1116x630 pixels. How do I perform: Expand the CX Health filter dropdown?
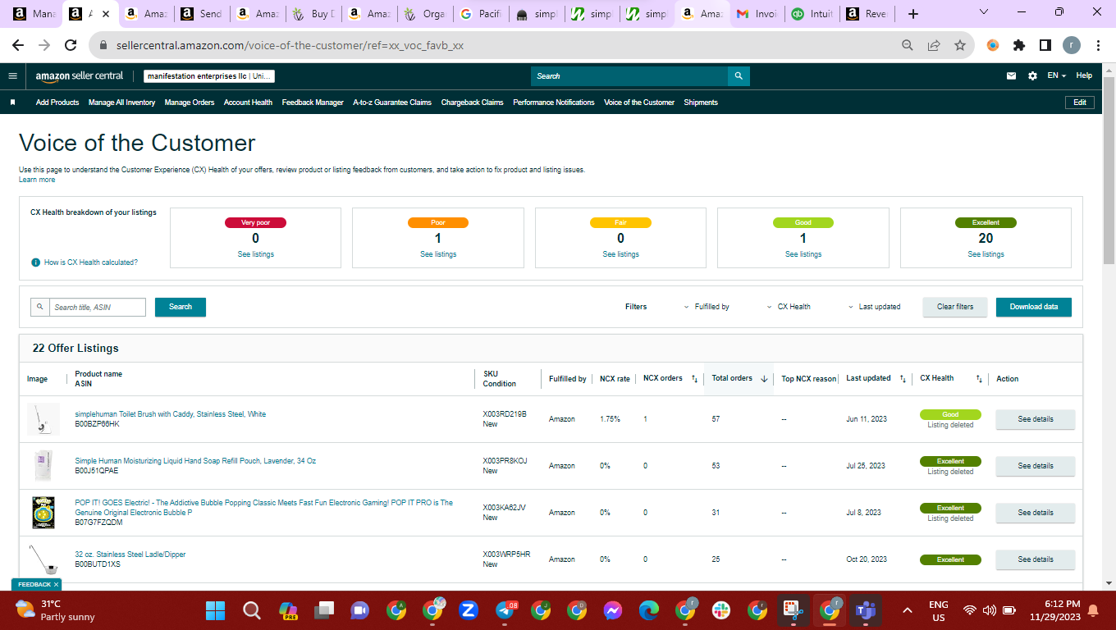tap(789, 307)
